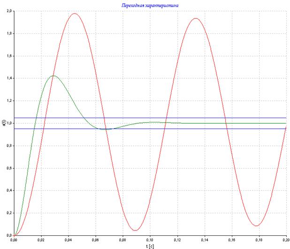Click the red curve's second trough
The height and width of the screenshot is (249, 290).
(x=256, y=226)
